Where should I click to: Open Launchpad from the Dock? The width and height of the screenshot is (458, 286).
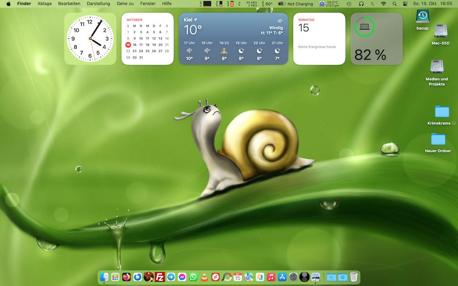pos(115,277)
